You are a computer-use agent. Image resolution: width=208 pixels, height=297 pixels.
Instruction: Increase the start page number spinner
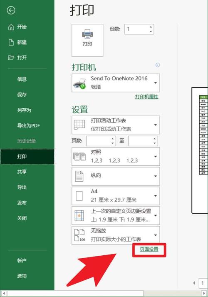tap(113, 138)
